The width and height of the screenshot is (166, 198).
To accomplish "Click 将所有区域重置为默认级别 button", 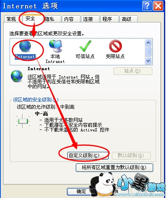I will (x=114, y=168).
